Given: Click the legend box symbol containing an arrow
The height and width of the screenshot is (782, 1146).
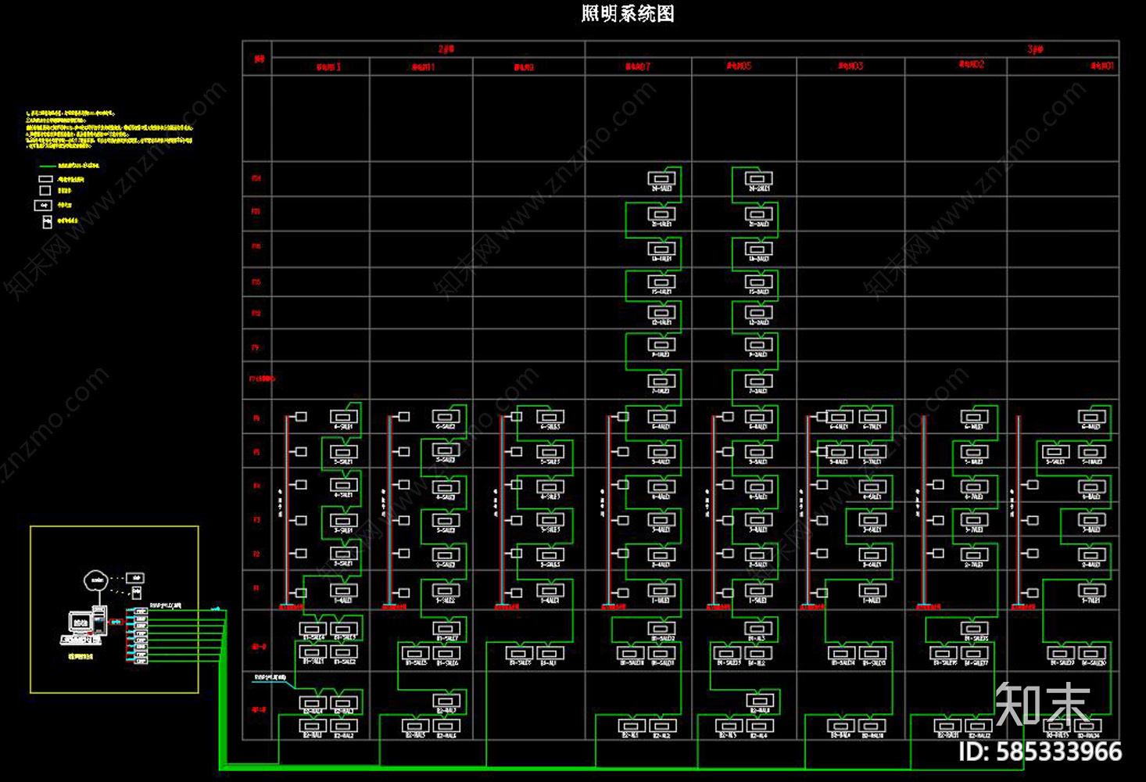Looking at the screenshot, I should tap(43, 206).
